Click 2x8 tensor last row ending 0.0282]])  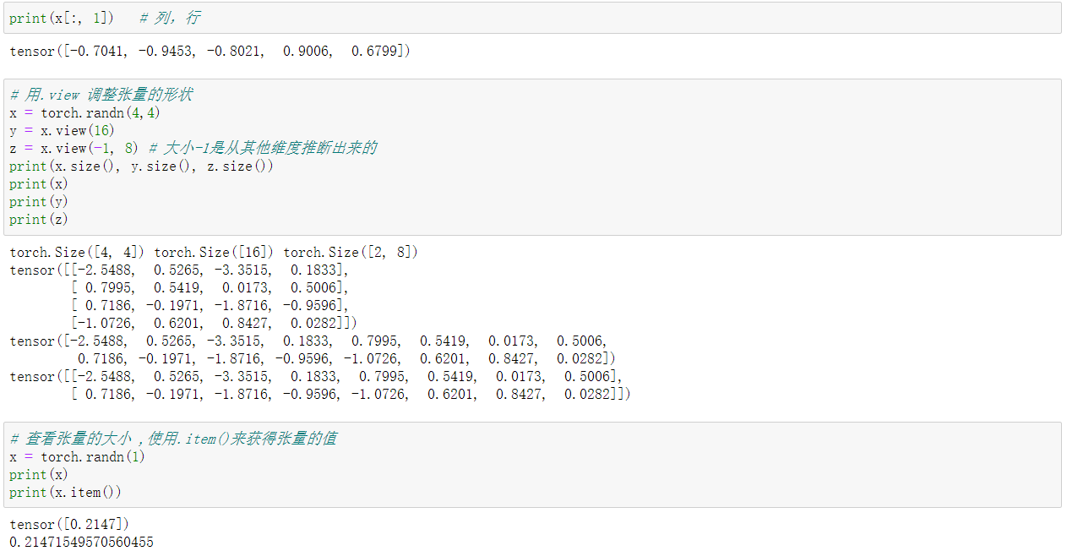point(351,395)
